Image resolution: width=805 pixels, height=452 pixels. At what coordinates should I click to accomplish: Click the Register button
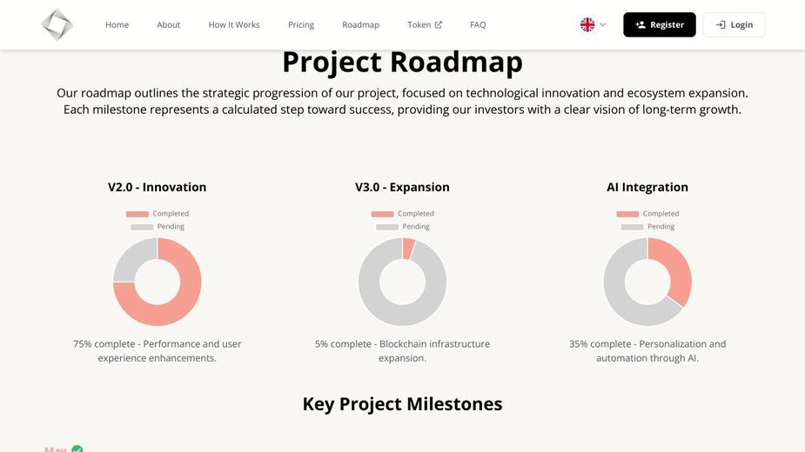point(659,24)
